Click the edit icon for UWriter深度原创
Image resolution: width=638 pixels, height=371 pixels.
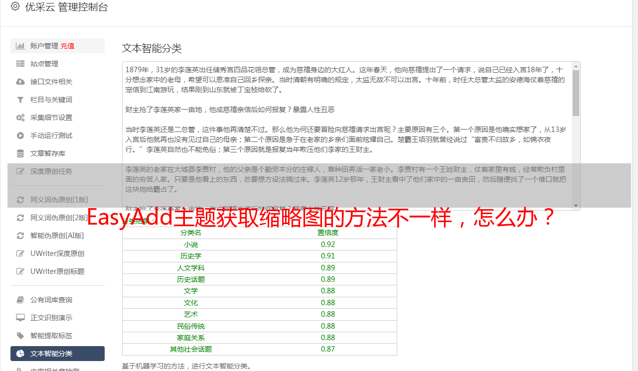point(20,253)
